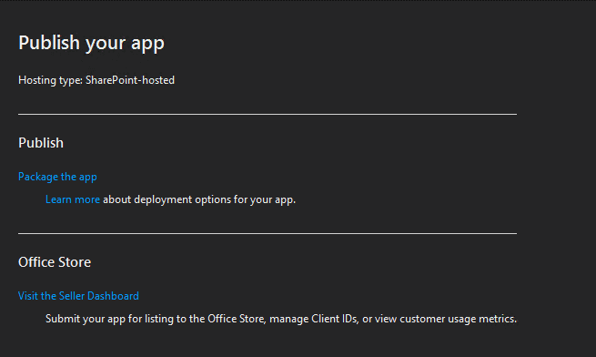Image resolution: width=596 pixels, height=357 pixels.
Task: Select the Hosting type: SharePoint-hosted text
Action: (96, 80)
